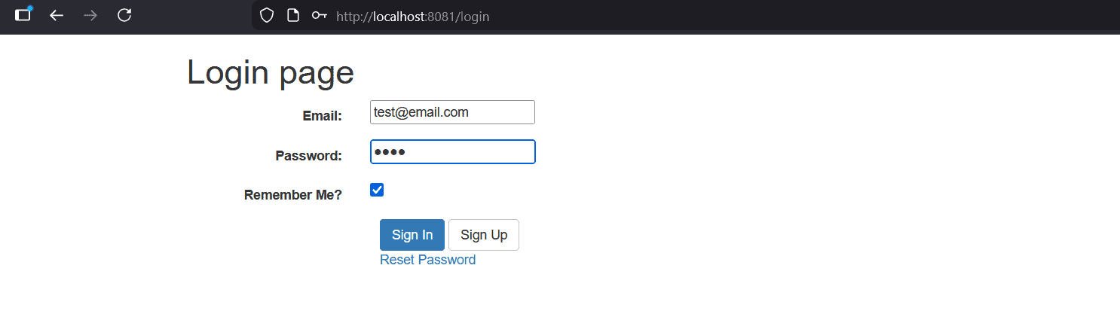Click into the Email input field
Screen dimensions: 1120x314
click(x=452, y=112)
